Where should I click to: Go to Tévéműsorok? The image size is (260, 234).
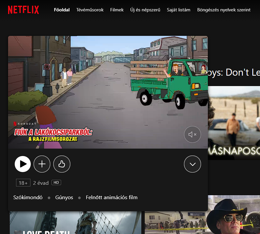(x=90, y=10)
